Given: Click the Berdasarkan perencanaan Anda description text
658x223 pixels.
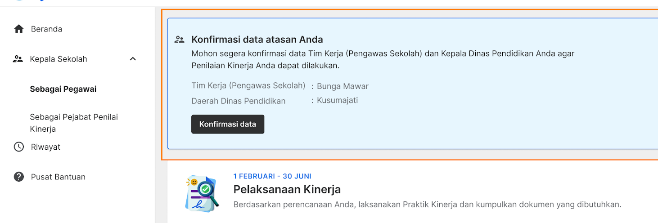Looking at the screenshot, I should click(x=427, y=205).
